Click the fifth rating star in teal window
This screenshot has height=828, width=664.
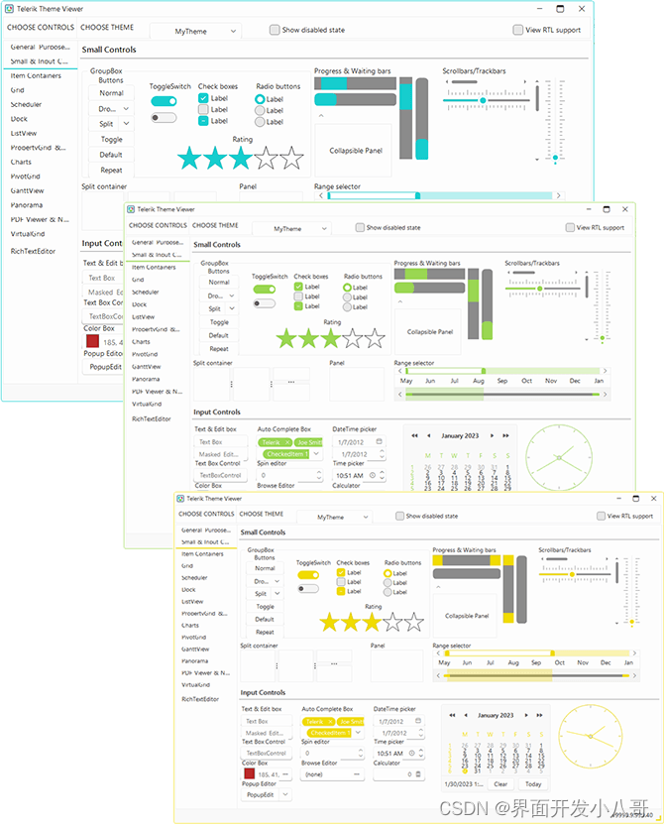click(x=292, y=158)
